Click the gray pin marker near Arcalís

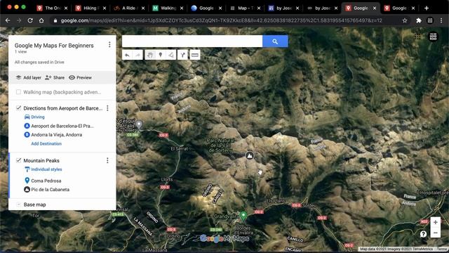click(x=139, y=124)
